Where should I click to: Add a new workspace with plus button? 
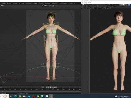pyautogui.click(x=74, y=4)
